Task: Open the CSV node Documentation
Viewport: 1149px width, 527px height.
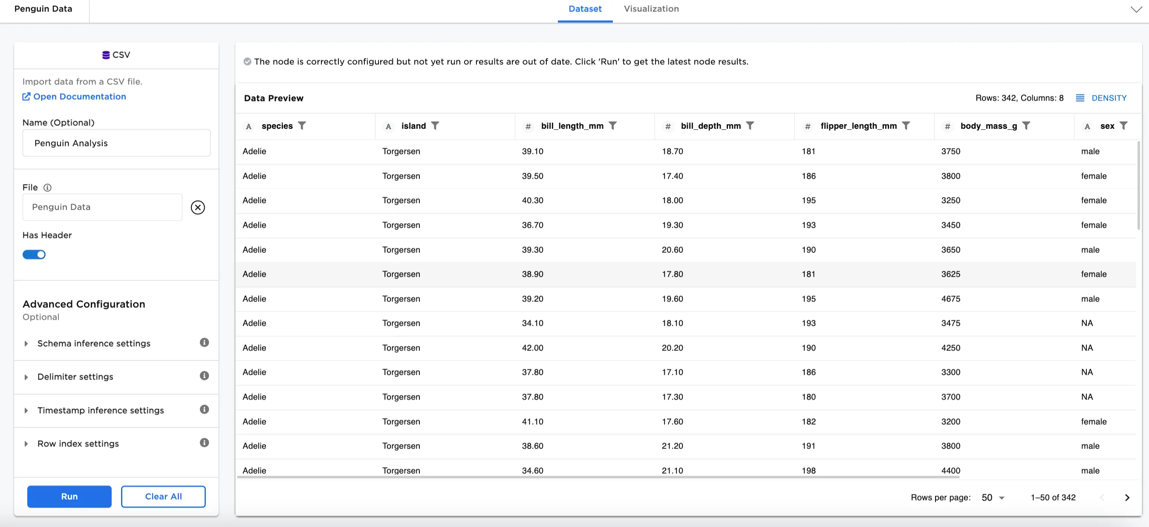Action: [74, 96]
